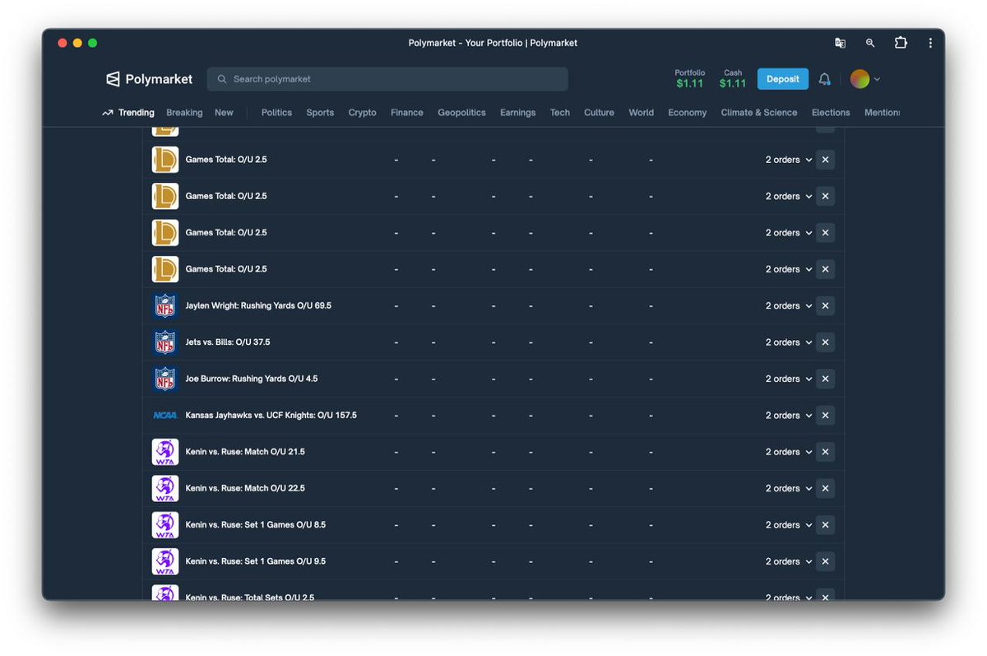Expand 2 orders for Set 1 Games 8.5
This screenshot has height=656, width=987.
pyautogui.click(x=789, y=524)
